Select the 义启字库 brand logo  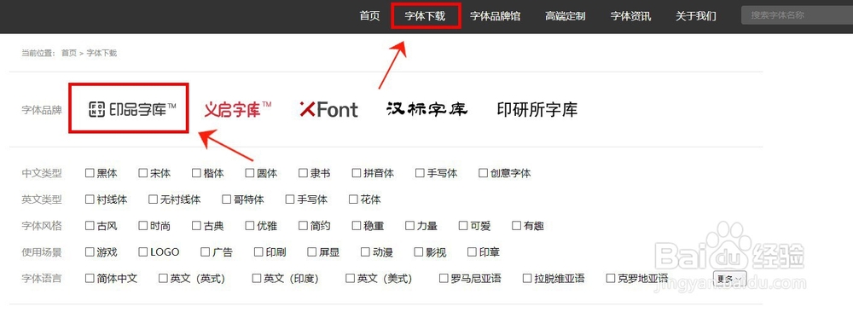(x=238, y=109)
